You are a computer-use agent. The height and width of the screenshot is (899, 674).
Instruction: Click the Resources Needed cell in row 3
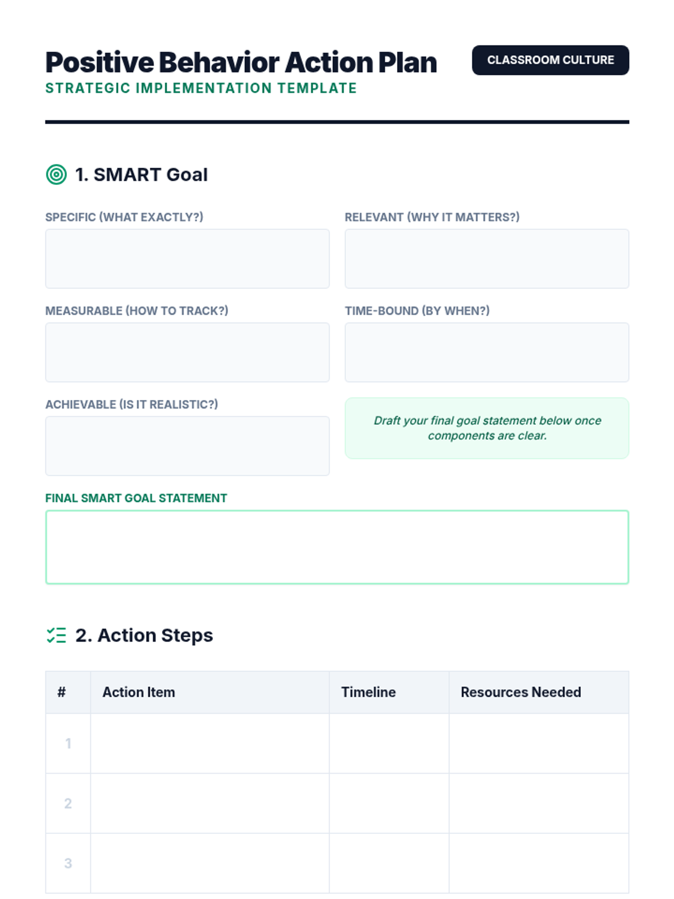pyautogui.click(x=539, y=863)
